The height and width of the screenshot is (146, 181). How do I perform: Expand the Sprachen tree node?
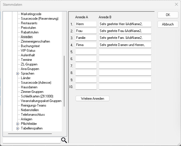click(17, 73)
